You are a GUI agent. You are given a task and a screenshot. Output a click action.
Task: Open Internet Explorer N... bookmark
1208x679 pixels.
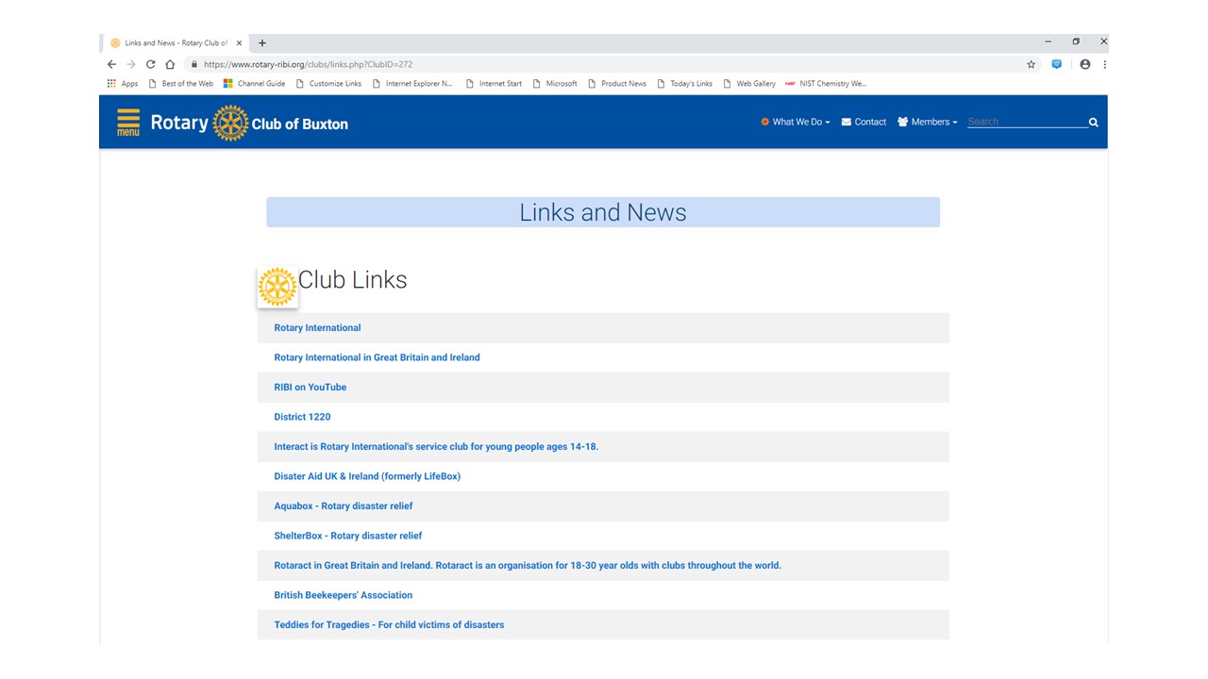(x=412, y=84)
